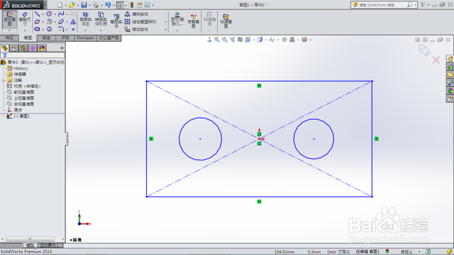Click Convert Entities (转换实体引用)
The image size is (454, 255).
tap(101, 19)
